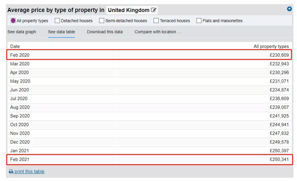Click the Date column header
The width and height of the screenshot is (297, 181).
(x=15, y=46)
